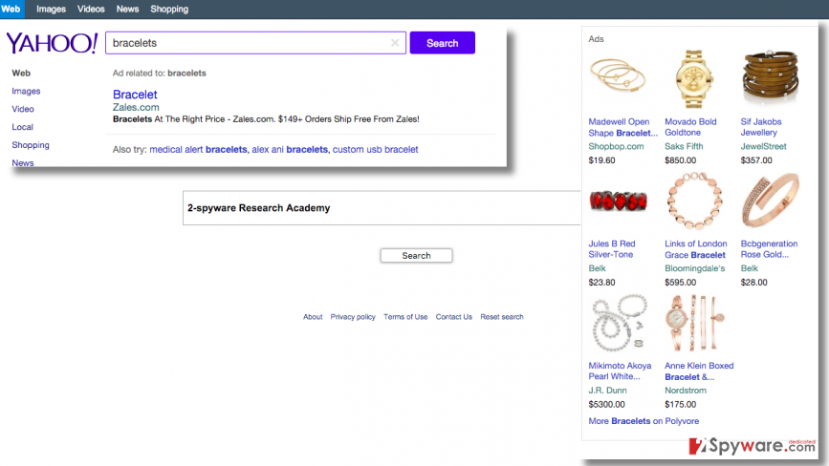Select News in Yahoo left sidebar
829x466 pixels.
pos(23,162)
